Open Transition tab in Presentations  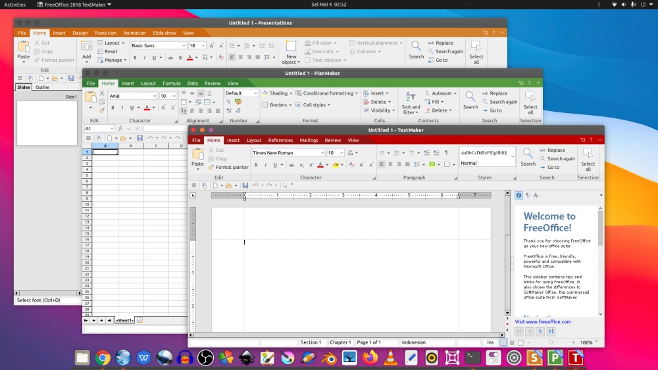105,33
